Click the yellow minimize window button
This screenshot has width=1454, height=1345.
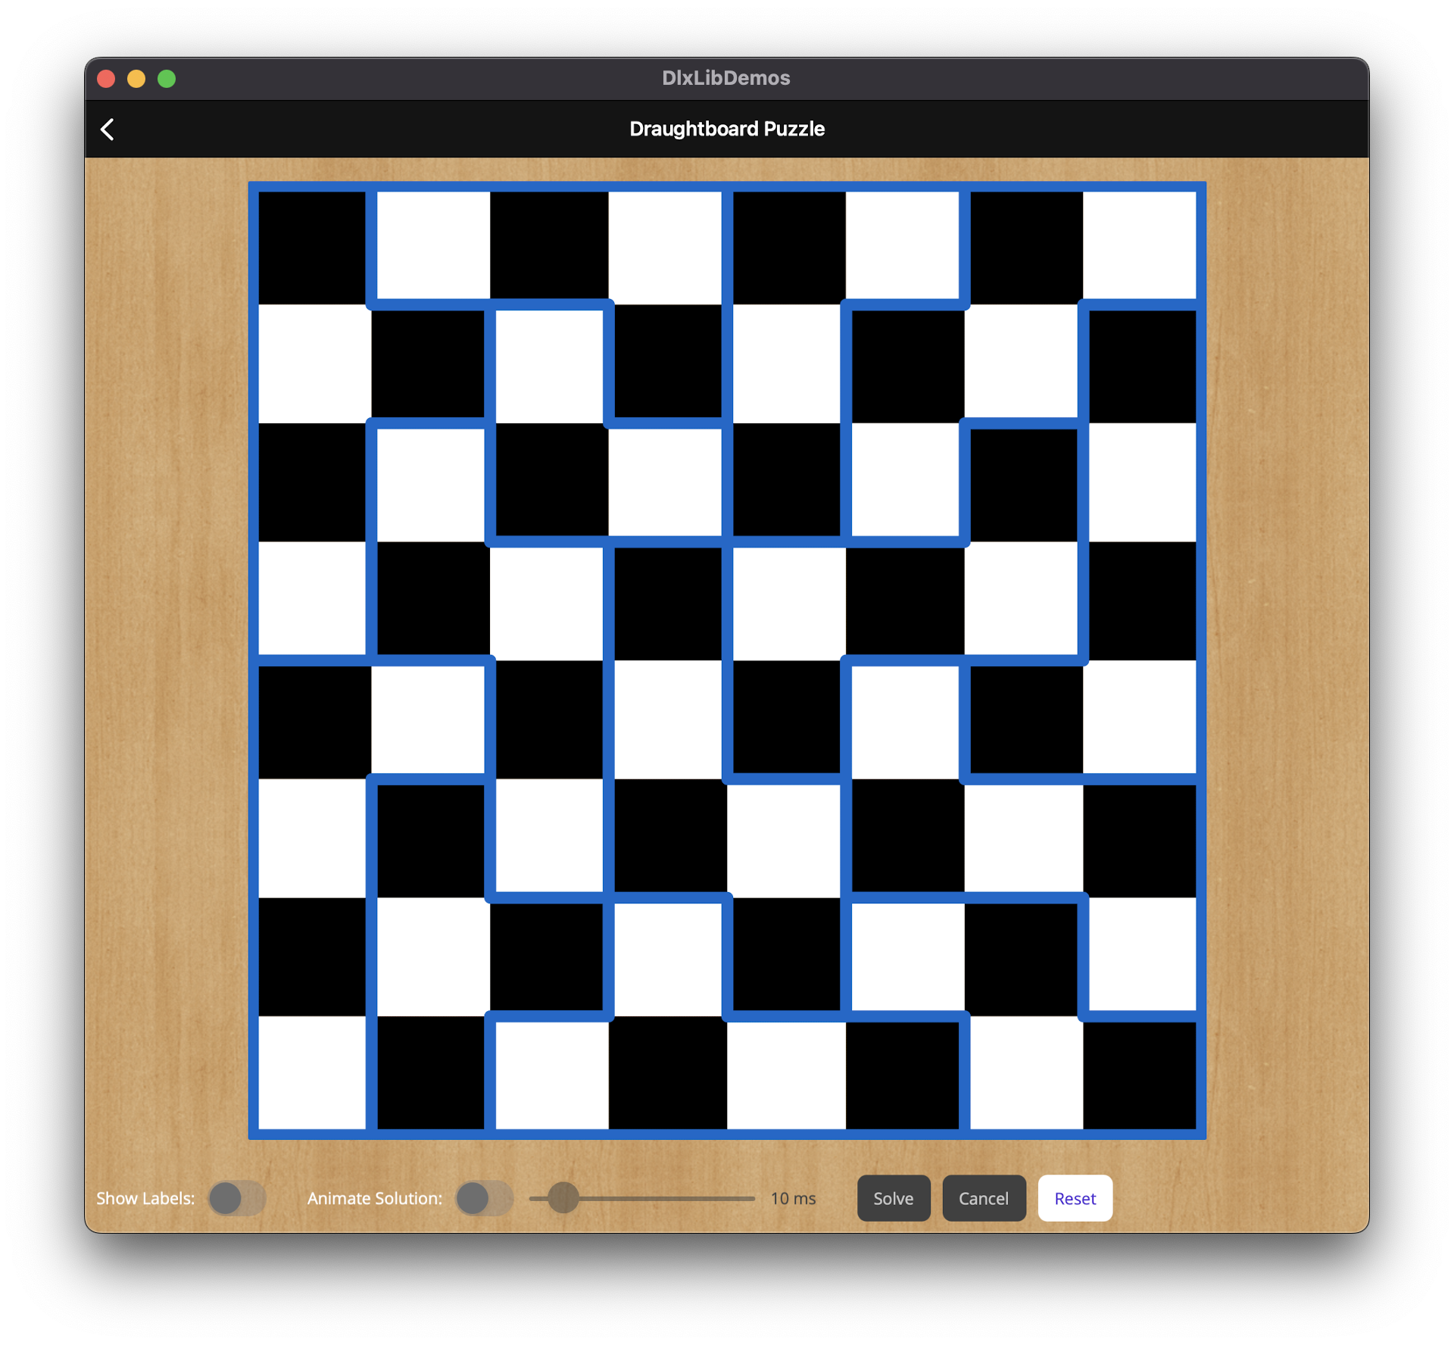click(x=136, y=79)
